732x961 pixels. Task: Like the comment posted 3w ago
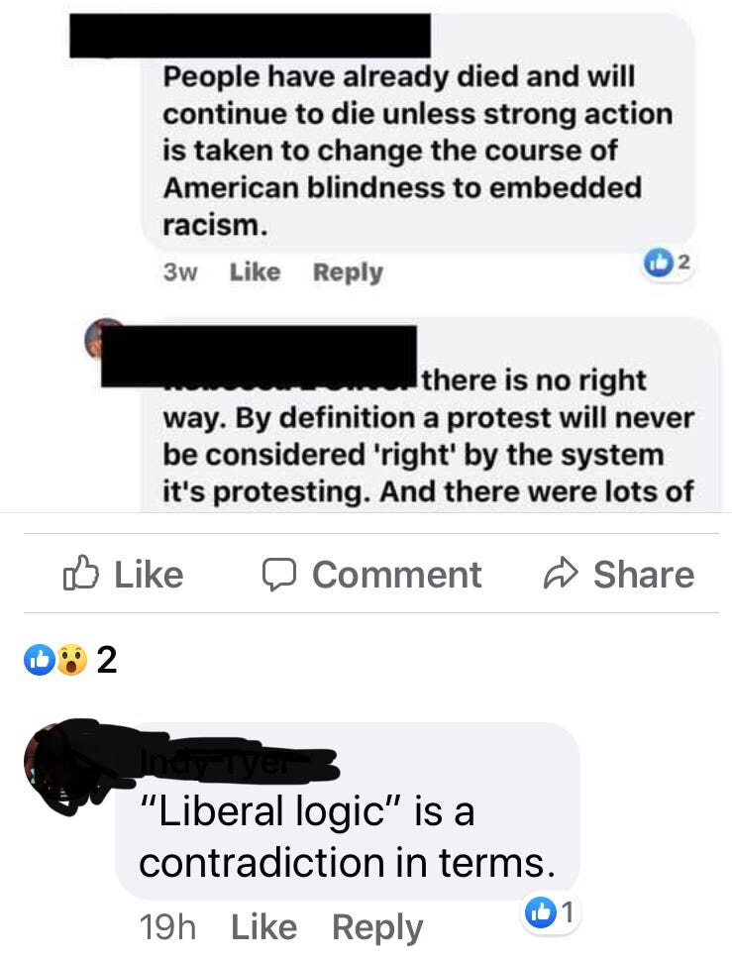[255, 272]
